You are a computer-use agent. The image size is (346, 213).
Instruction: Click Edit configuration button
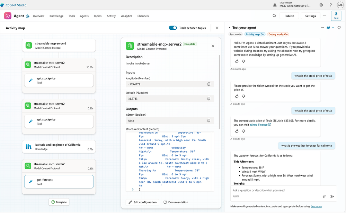tap(143, 202)
